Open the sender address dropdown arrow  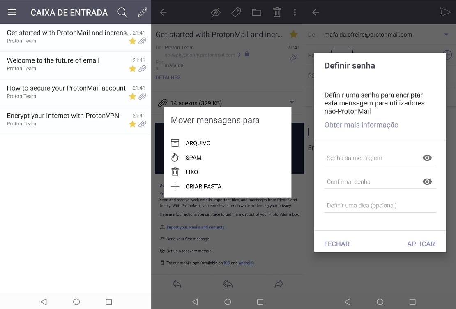point(447,35)
